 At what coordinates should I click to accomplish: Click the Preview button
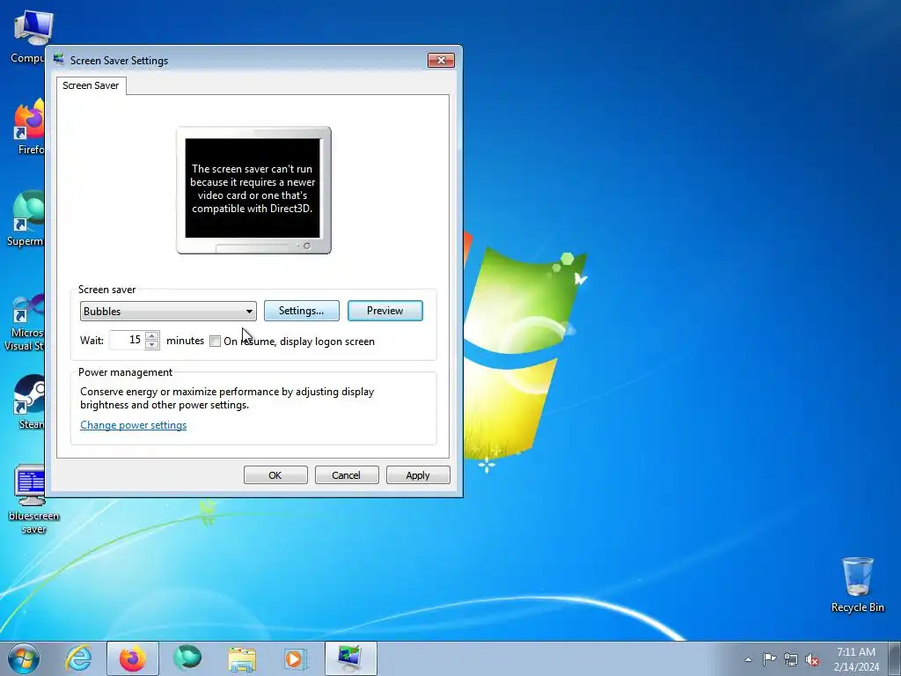385,311
